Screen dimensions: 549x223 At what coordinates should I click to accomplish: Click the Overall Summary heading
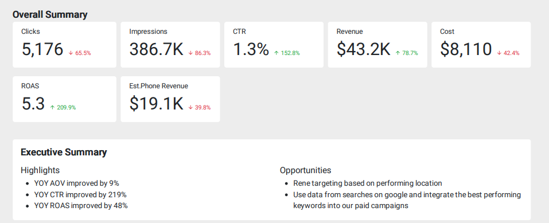click(x=50, y=14)
